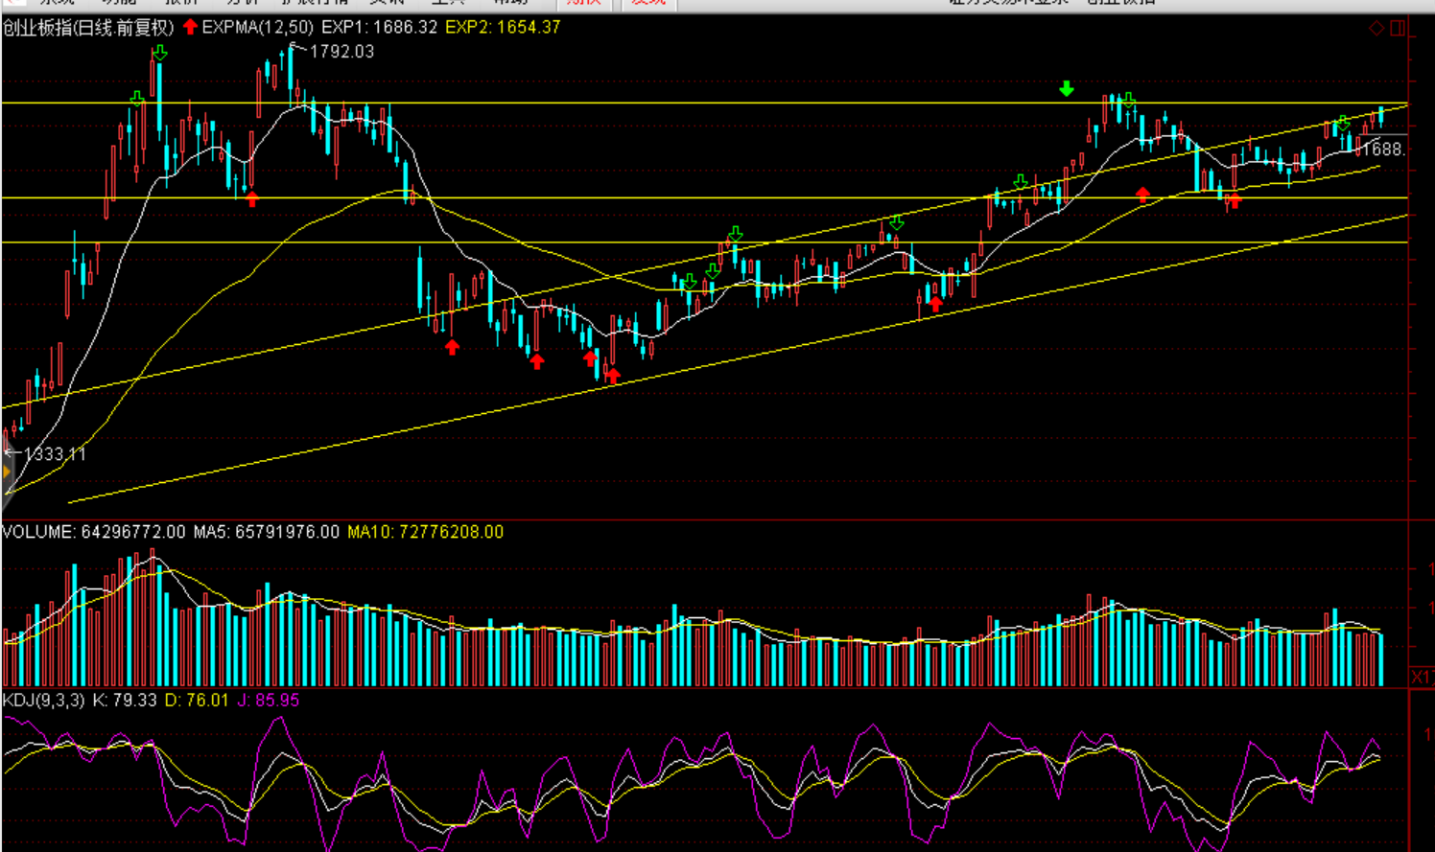Click the 1333.11 low price marker
Viewport: 1435px width, 852px height.
click(54, 454)
